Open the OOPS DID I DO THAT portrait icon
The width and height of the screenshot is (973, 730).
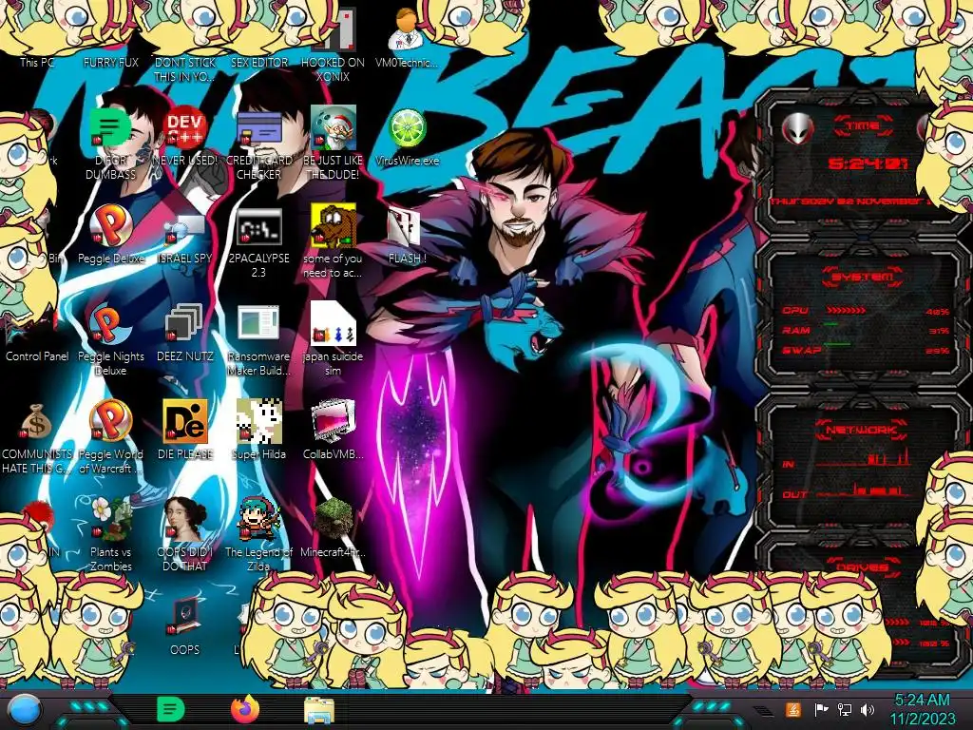[x=185, y=536]
